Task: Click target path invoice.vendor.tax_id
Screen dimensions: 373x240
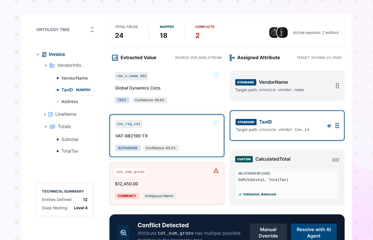Action: coord(284,130)
